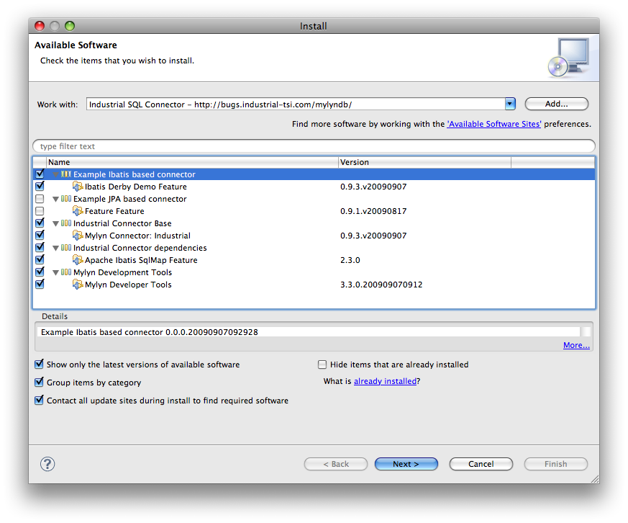This screenshot has height=523, width=628.
Task: Select the Mylyn Developer Tools row
Action: (x=314, y=285)
